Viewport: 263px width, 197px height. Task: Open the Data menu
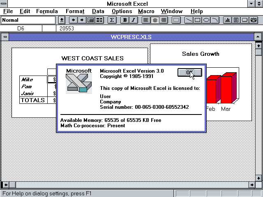point(98,11)
